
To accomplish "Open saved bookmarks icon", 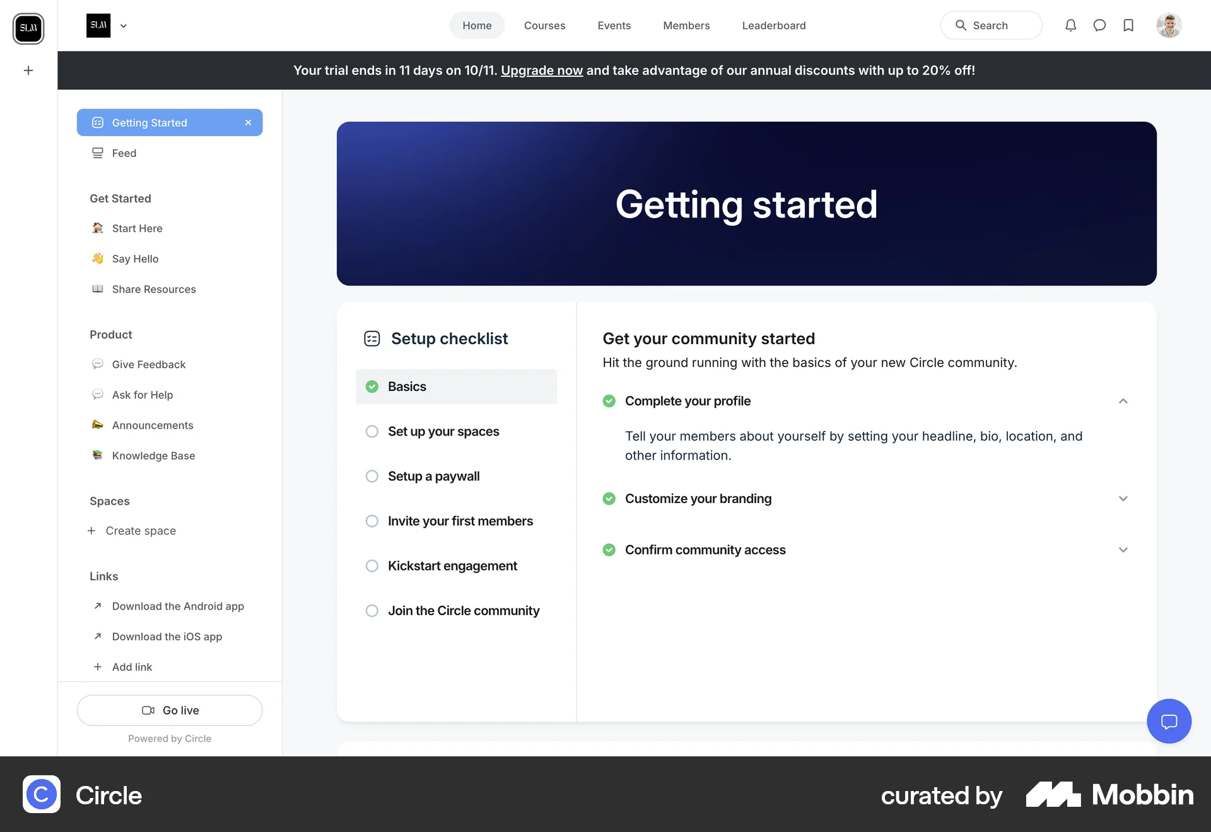I will [x=1129, y=25].
